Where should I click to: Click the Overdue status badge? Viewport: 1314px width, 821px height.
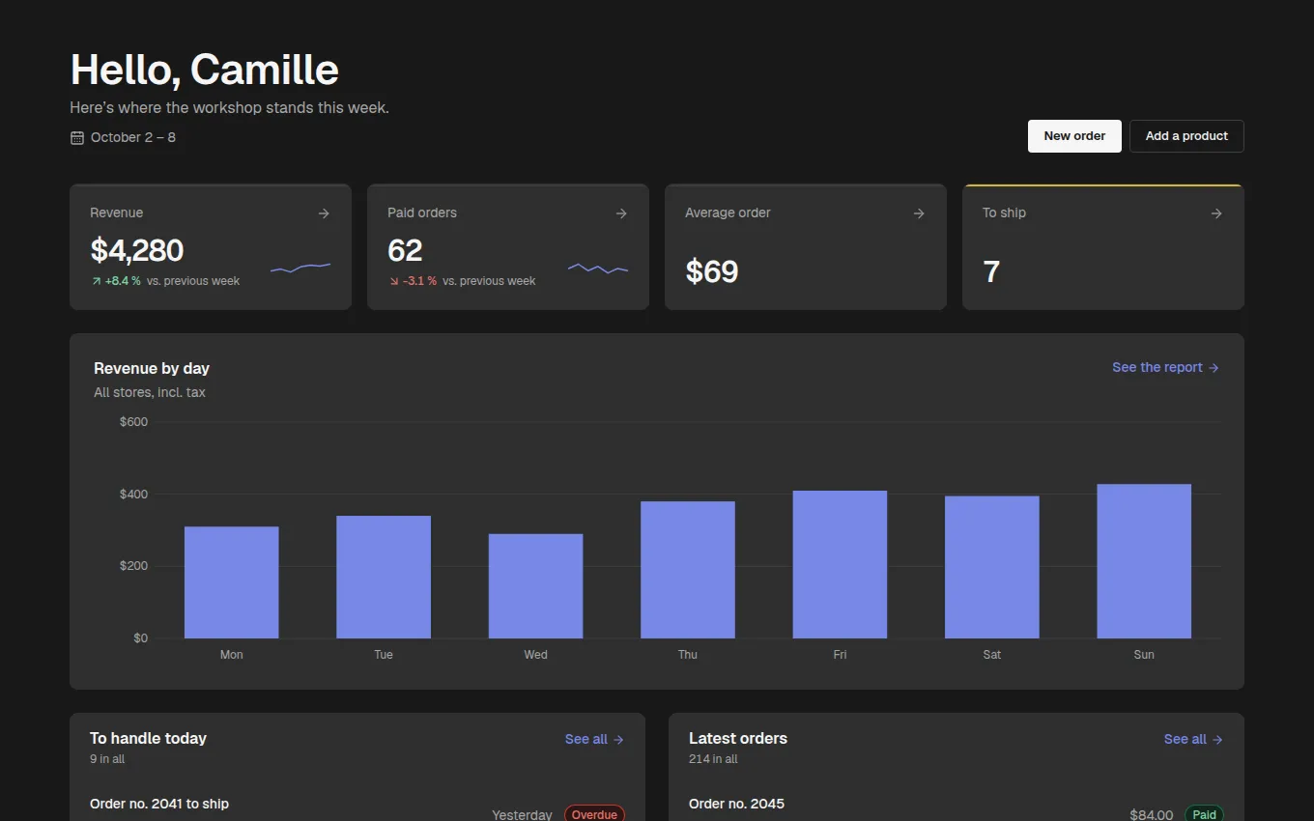(594, 814)
